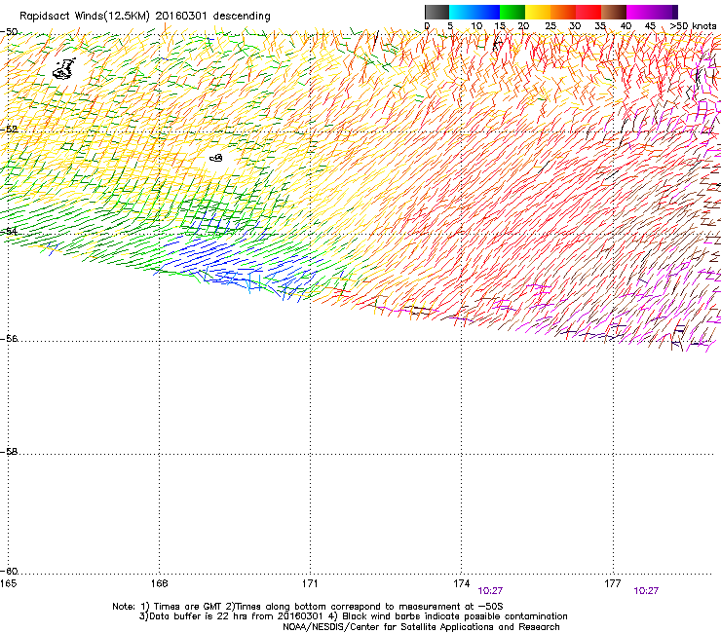721x633 pixels.
Task: Click the '168' longitude label
Action: [x=159, y=583]
